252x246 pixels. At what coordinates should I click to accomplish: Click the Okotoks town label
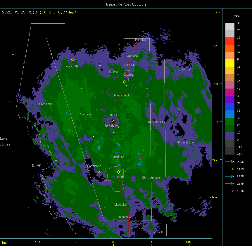pyautogui.click(x=120, y=205)
